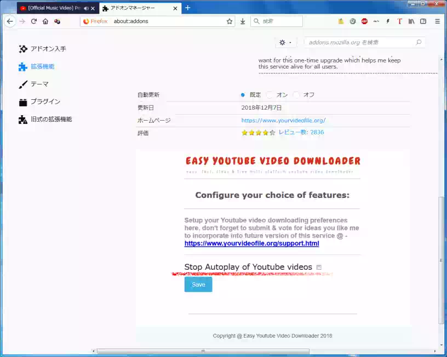Close the Official Music Video tab
The width and height of the screenshot is (447, 357).
[93, 8]
